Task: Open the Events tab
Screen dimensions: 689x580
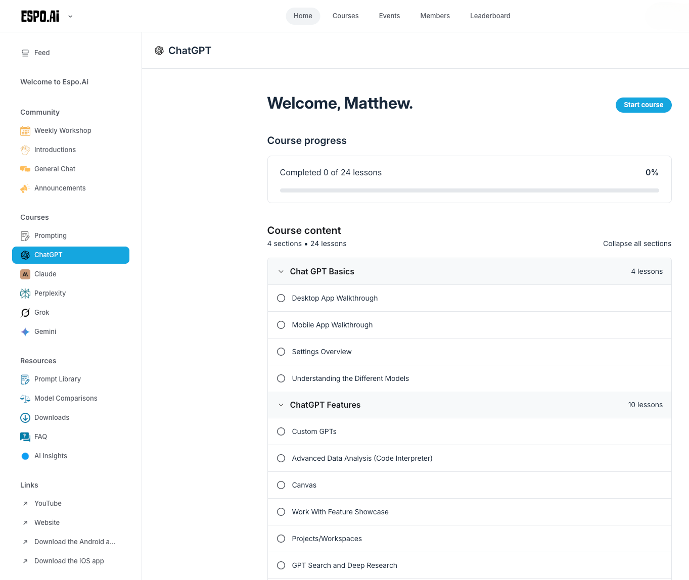Action: (389, 16)
